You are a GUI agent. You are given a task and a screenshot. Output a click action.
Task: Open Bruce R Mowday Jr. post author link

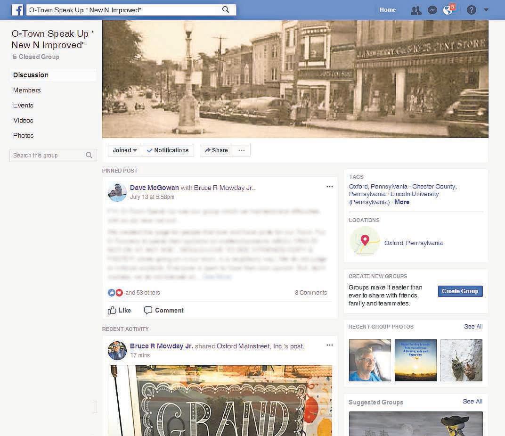pos(162,346)
